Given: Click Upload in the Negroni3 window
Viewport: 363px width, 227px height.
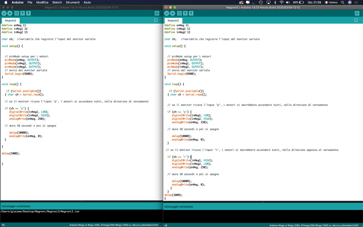Looking at the screenshot, I should coord(172,13).
